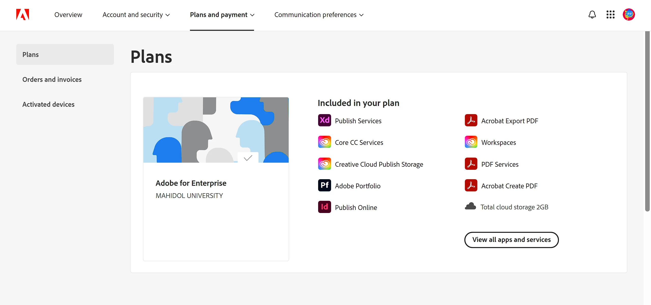The width and height of the screenshot is (651, 305).
Task: Open the user profile avatar
Action: 629,14
